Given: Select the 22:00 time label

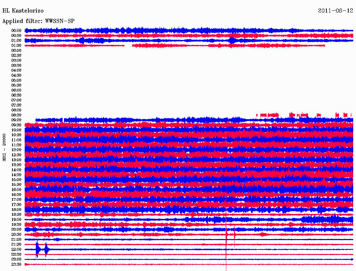Looking at the screenshot, I should pyautogui.click(x=16, y=249).
